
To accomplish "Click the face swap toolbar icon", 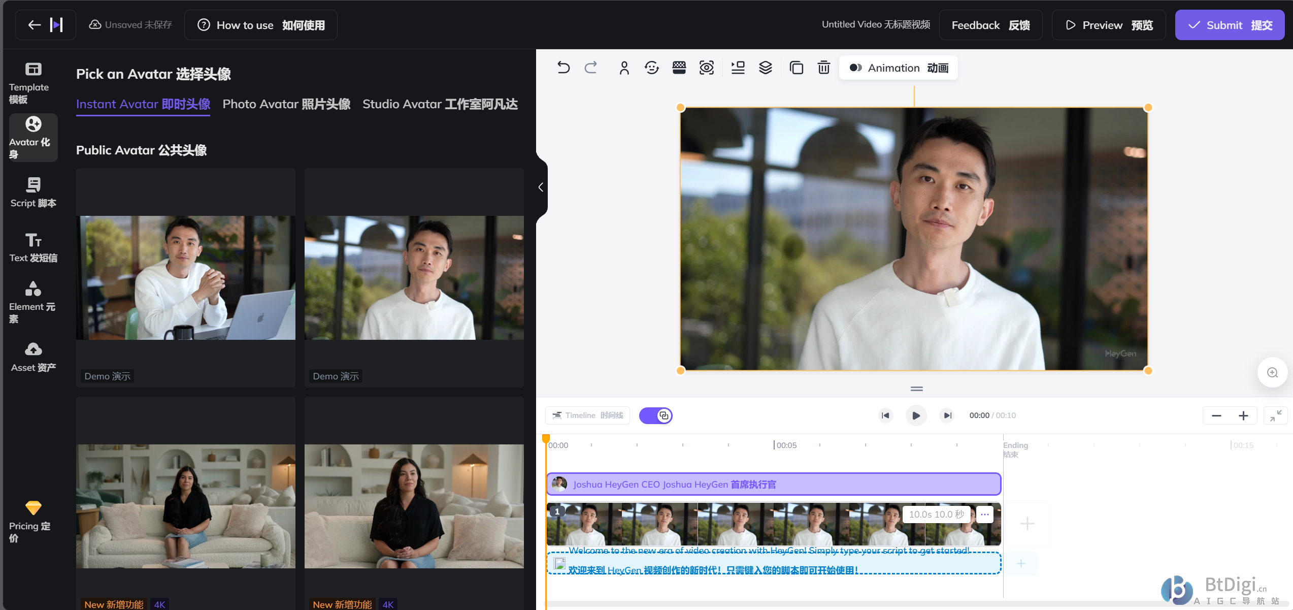I will (652, 68).
